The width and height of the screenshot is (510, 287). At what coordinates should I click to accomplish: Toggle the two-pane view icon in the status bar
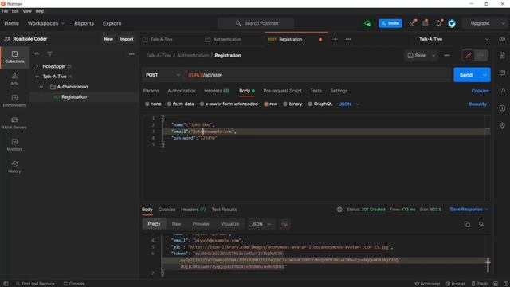496,284
